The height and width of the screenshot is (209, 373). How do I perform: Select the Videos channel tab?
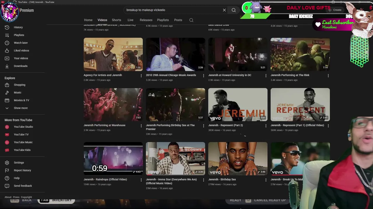[x=102, y=20]
